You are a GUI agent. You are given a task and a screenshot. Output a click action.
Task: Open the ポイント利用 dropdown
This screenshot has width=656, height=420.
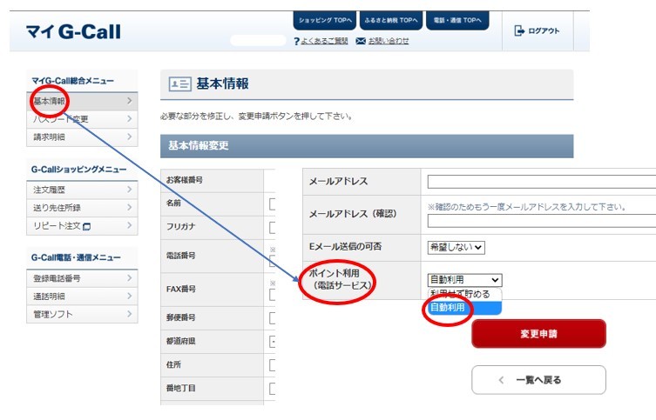[464, 279]
